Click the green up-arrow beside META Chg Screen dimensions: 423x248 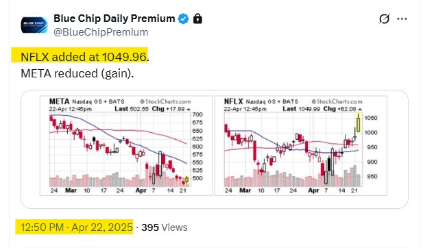(x=189, y=109)
